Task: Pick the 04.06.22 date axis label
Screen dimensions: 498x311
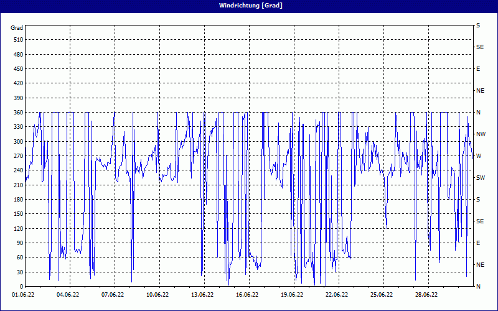Action: (68, 295)
